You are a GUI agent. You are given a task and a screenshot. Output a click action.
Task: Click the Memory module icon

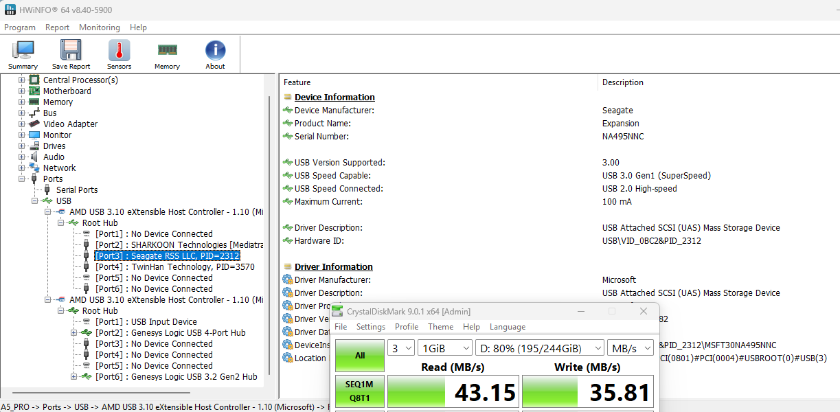click(167, 51)
